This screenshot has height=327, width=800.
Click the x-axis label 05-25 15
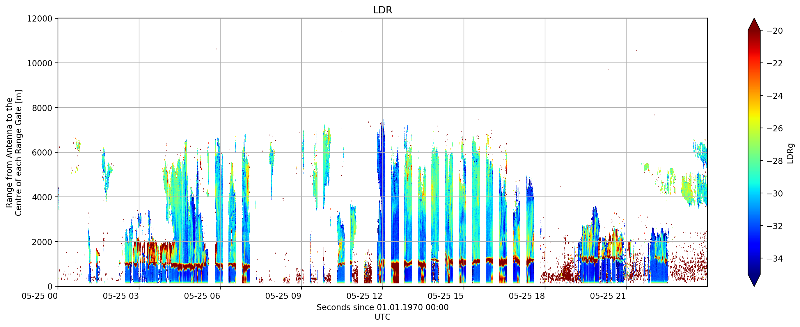[x=446, y=296]
